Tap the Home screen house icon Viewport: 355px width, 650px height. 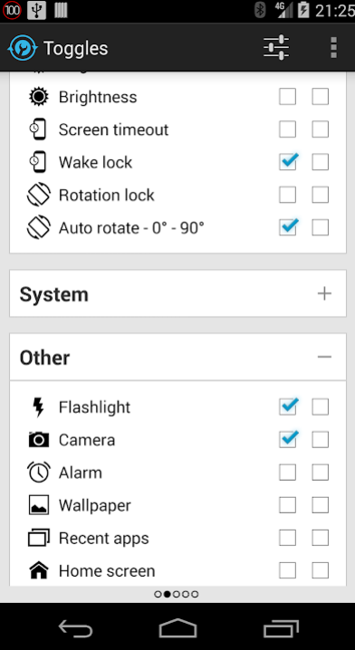tap(39, 571)
